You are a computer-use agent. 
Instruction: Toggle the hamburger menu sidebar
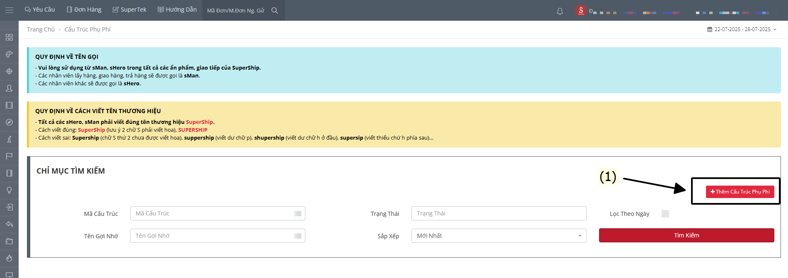point(9,10)
